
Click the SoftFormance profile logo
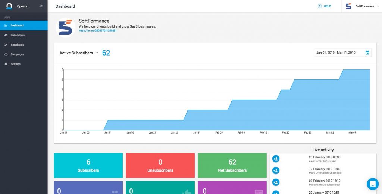tap(66, 28)
